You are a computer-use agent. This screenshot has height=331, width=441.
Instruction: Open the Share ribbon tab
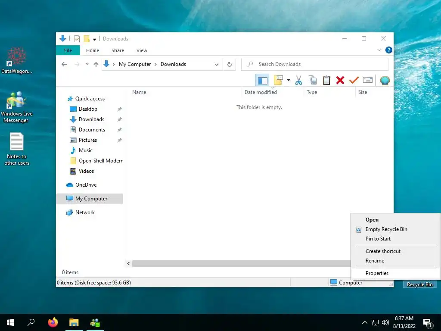click(x=118, y=50)
